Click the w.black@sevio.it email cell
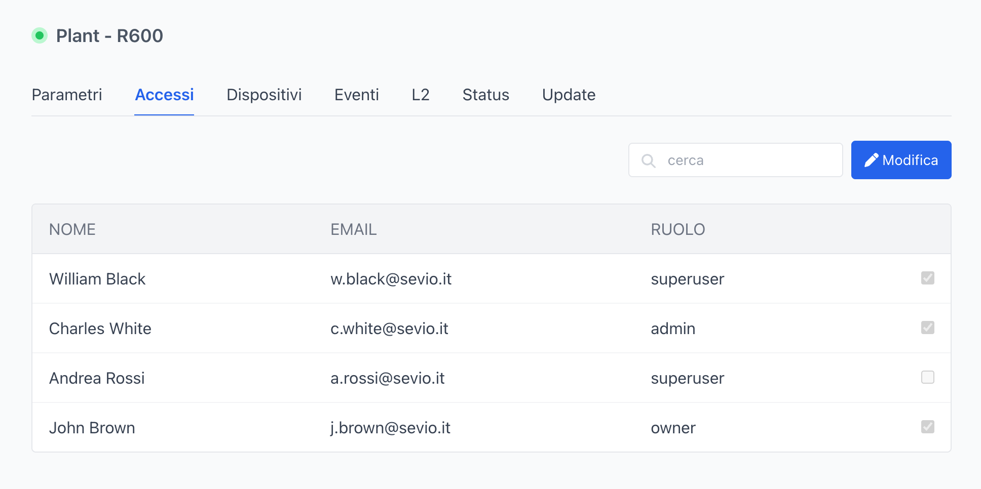Image resolution: width=981 pixels, height=489 pixels. click(391, 279)
